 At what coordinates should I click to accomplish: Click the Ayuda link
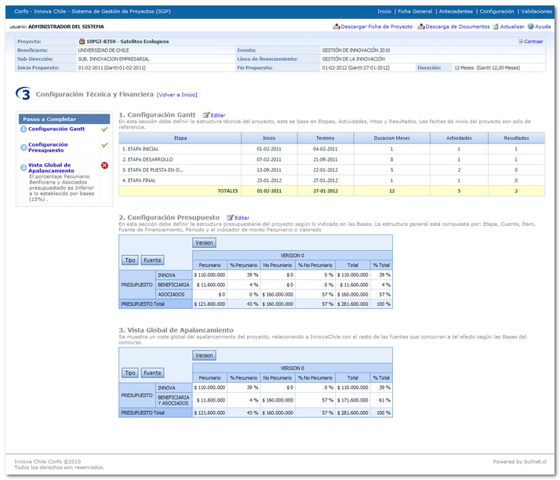click(x=543, y=27)
